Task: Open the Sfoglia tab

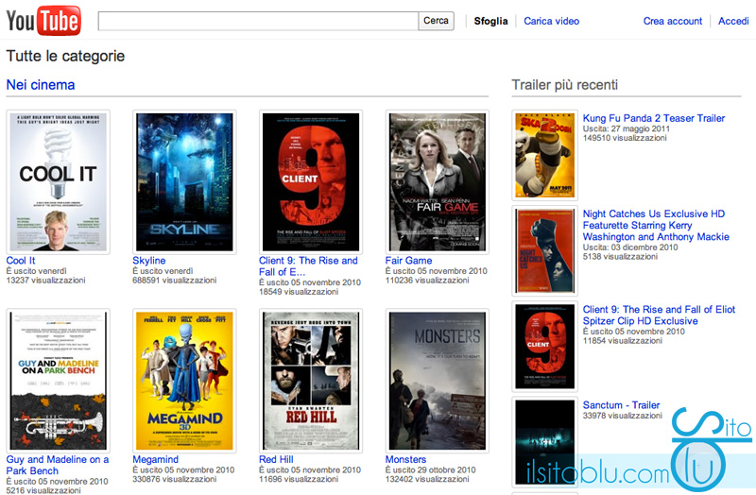Action: point(490,21)
